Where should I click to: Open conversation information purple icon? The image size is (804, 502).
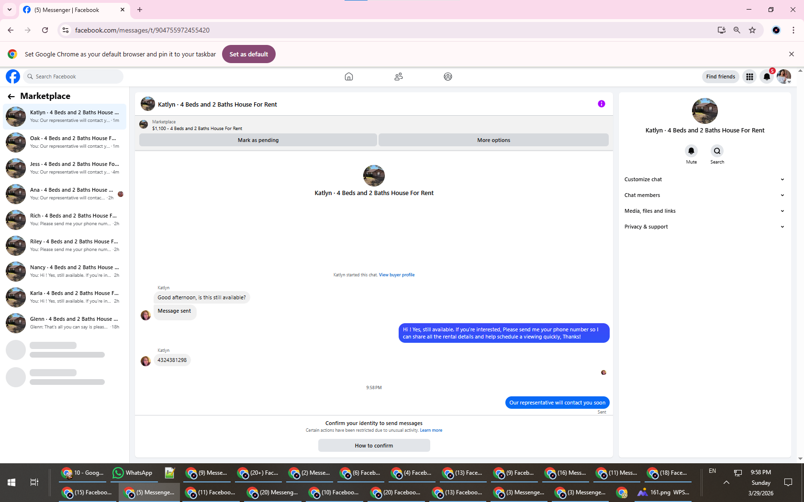(602, 104)
